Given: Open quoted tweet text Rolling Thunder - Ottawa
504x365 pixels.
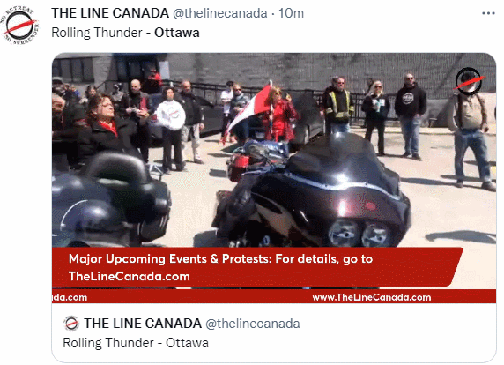Looking at the screenshot, I should click(x=136, y=343).
